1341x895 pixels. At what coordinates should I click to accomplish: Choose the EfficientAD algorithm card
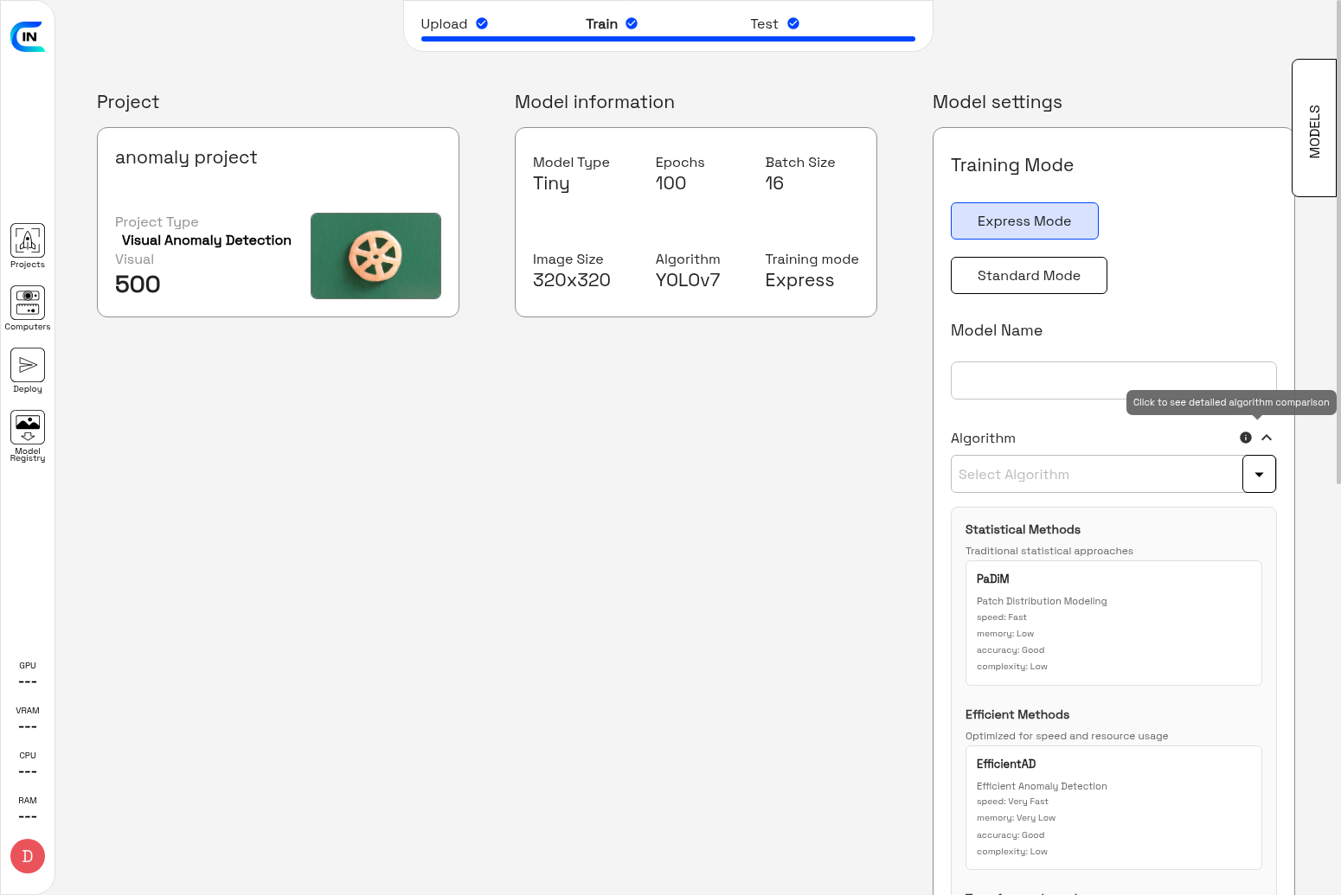pyautogui.click(x=1113, y=807)
